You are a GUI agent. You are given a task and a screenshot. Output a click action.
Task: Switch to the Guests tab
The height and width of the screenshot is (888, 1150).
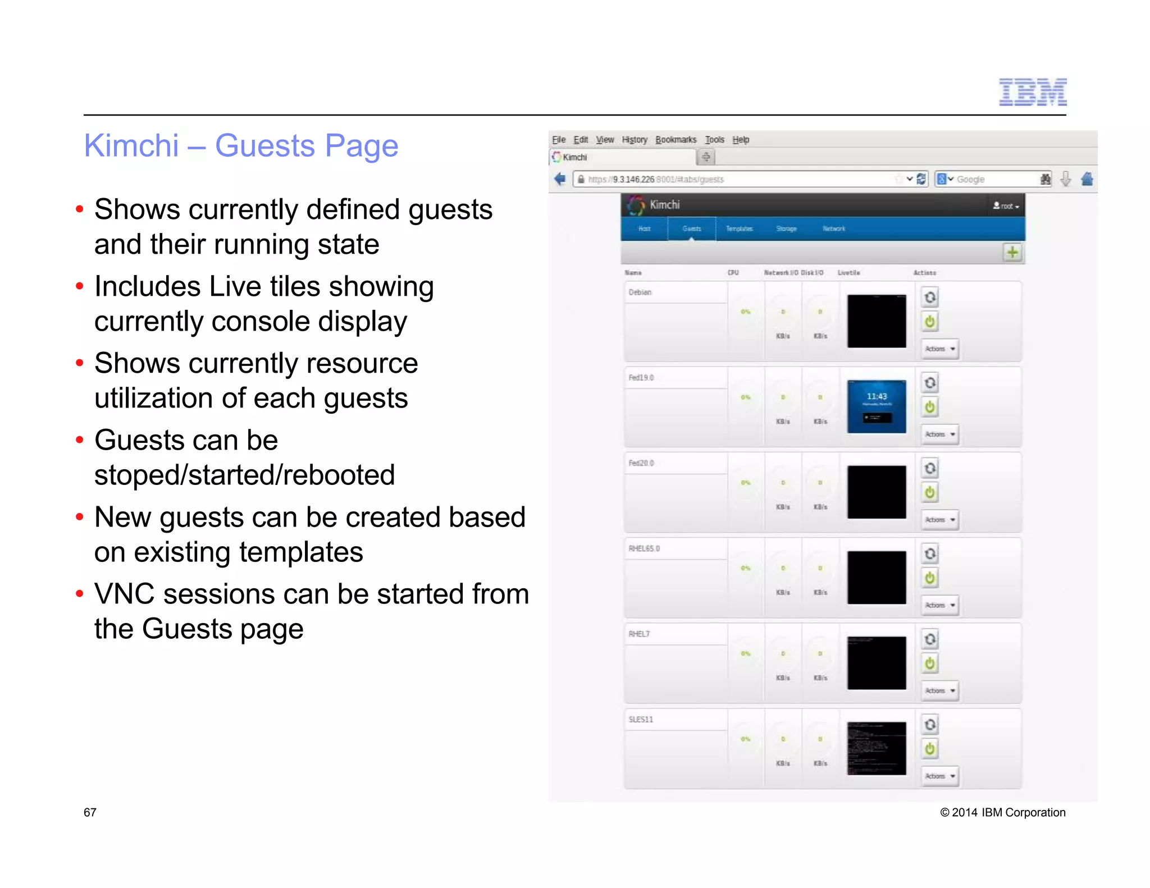pos(692,228)
